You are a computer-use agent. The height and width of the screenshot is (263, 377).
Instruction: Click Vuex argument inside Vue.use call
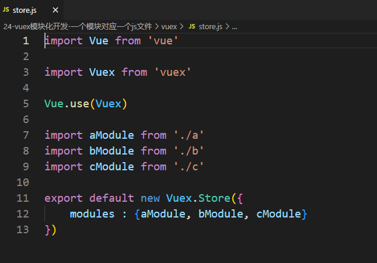pyautogui.click(x=109, y=104)
